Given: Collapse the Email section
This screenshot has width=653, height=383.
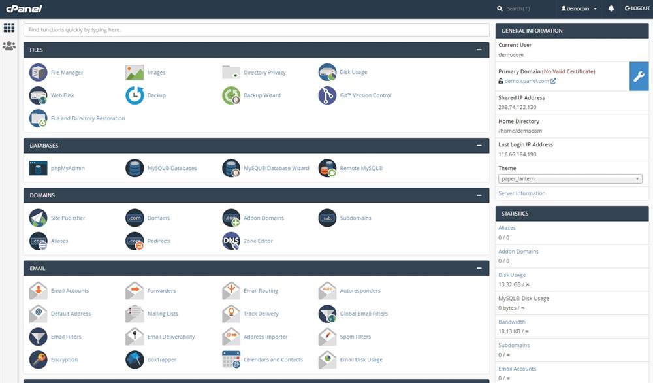Looking at the screenshot, I should pos(479,269).
